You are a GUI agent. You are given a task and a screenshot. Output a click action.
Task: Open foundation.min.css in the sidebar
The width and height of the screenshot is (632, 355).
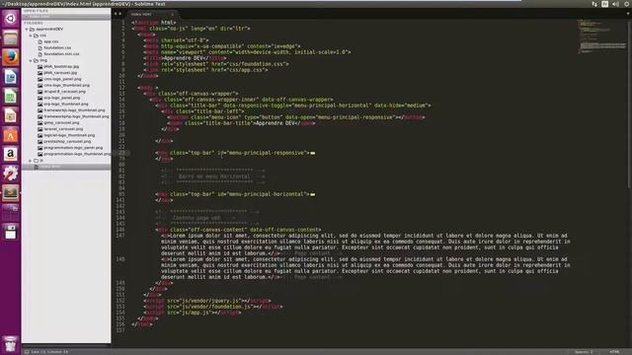(61, 54)
